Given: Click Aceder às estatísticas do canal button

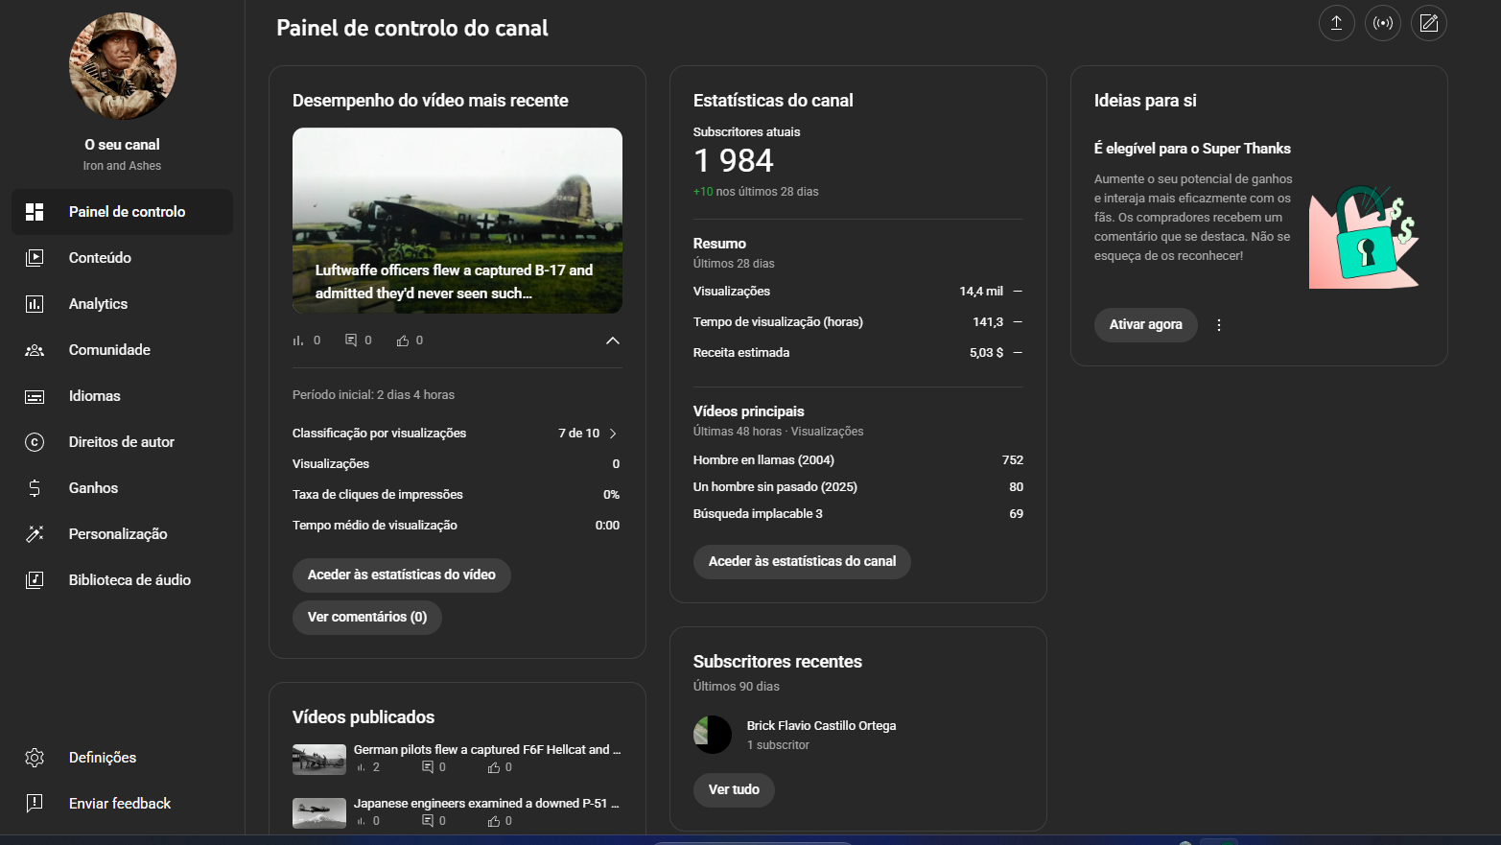Looking at the screenshot, I should (x=801, y=562).
